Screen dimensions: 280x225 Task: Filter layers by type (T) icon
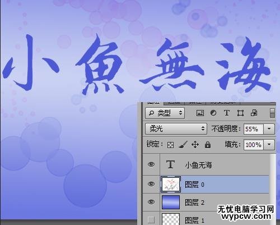coord(227,113)
